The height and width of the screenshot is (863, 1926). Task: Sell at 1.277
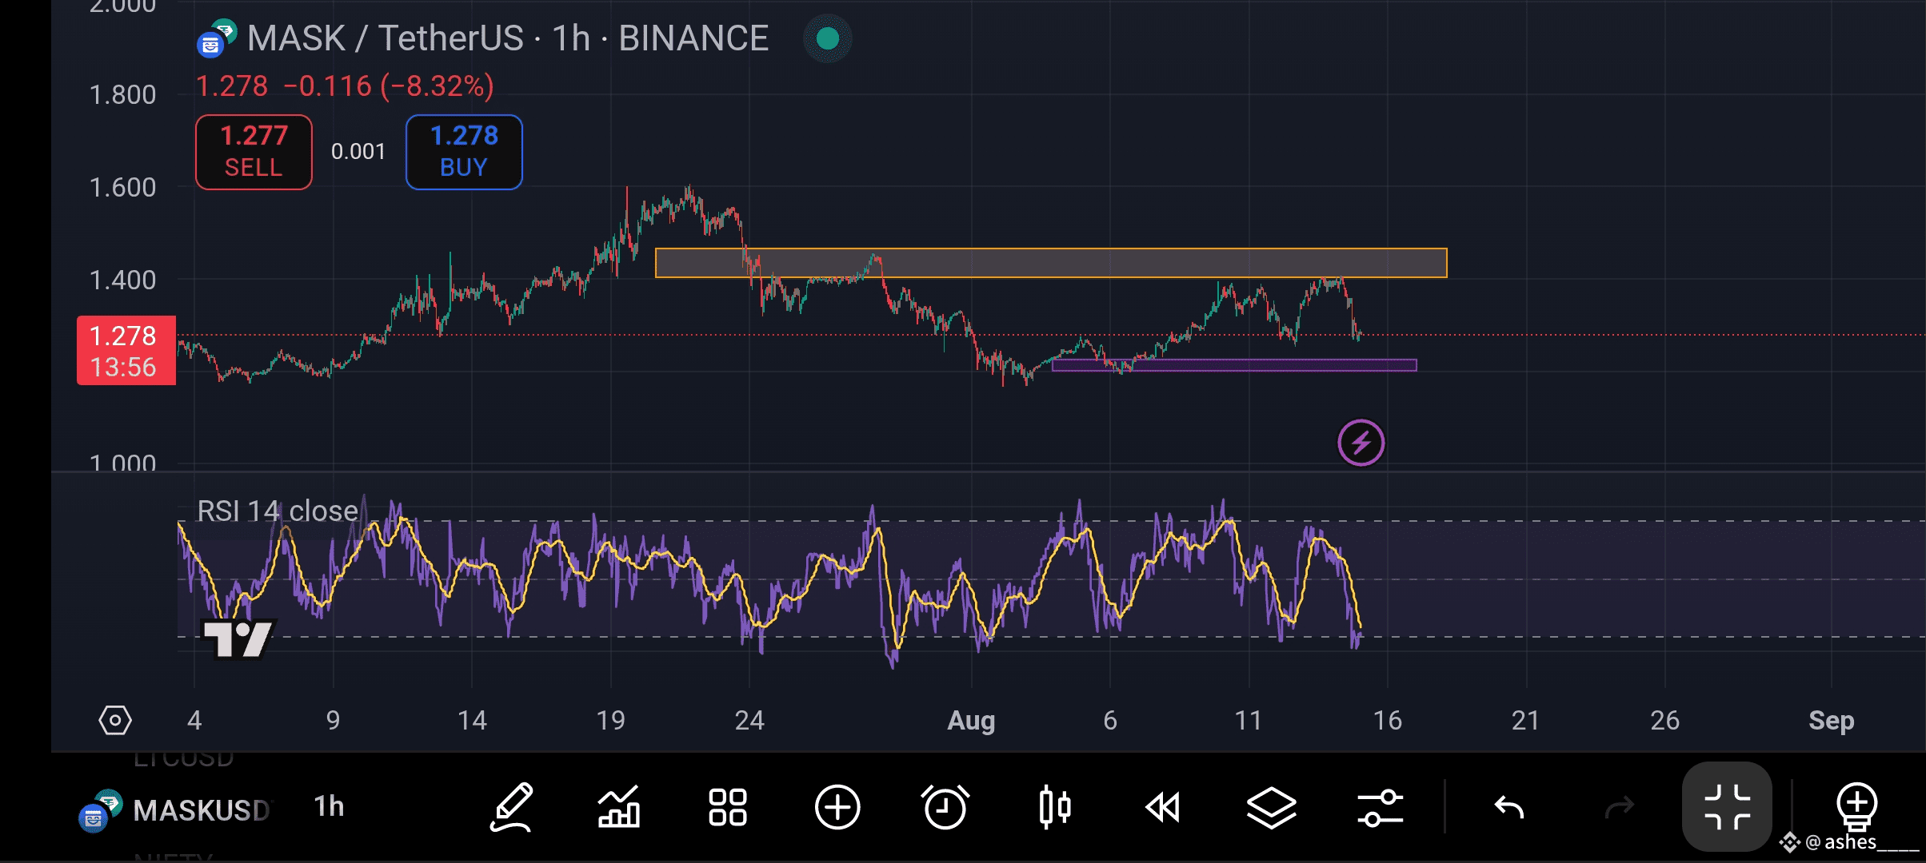254,152
